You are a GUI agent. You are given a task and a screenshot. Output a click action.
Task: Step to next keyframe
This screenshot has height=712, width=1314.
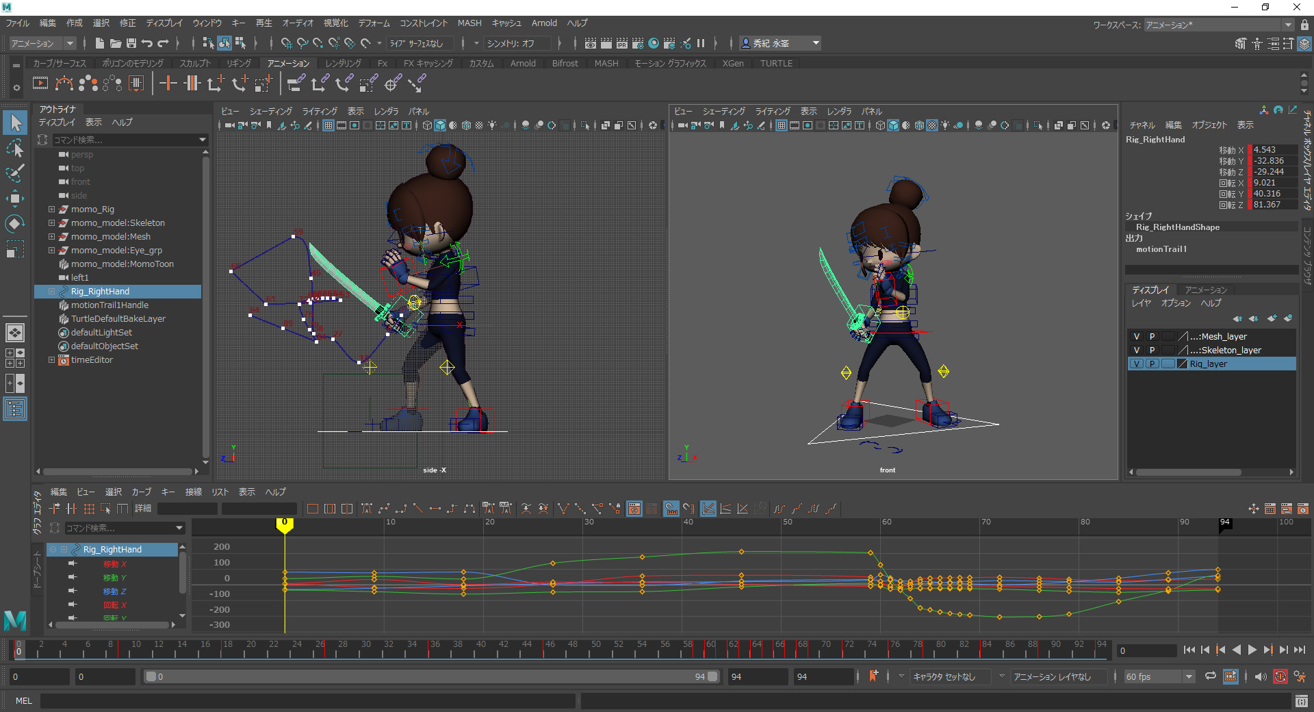tap(1267, 650)
